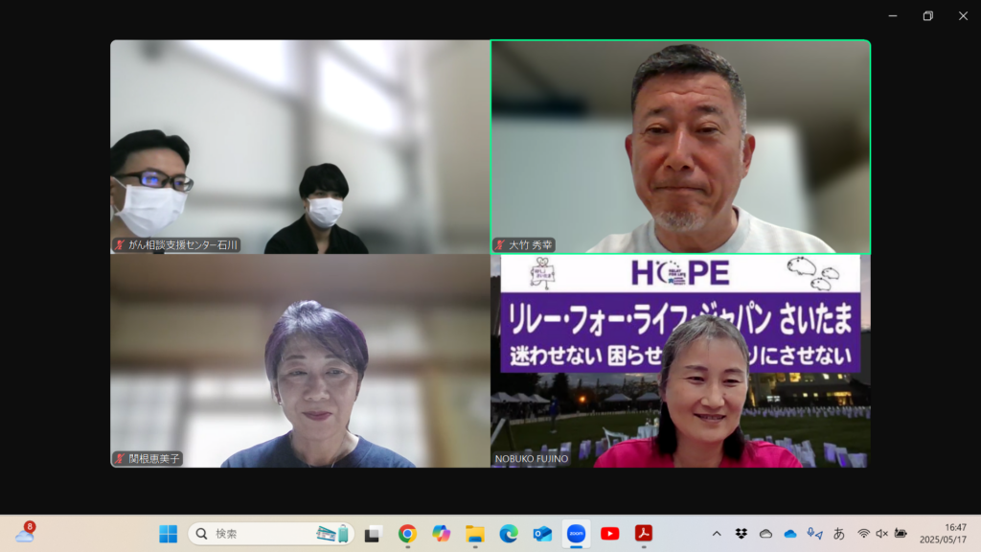Click the muted speaker volume icon
Viewport: 981px width, 552px height.
[881, 534]
